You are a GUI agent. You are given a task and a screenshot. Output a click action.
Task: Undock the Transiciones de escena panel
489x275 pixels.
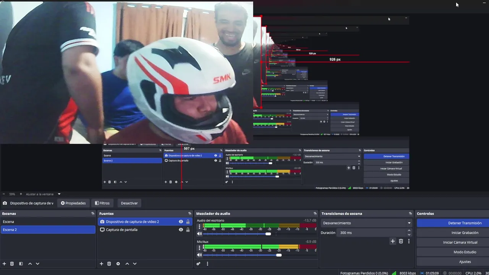pos(410,214)
